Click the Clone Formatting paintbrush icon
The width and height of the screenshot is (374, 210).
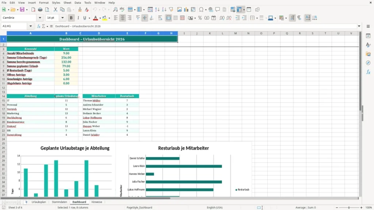pos(80,9)
